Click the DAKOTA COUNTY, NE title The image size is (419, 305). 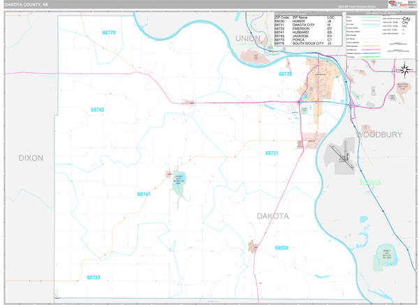[x=27, y=4]
